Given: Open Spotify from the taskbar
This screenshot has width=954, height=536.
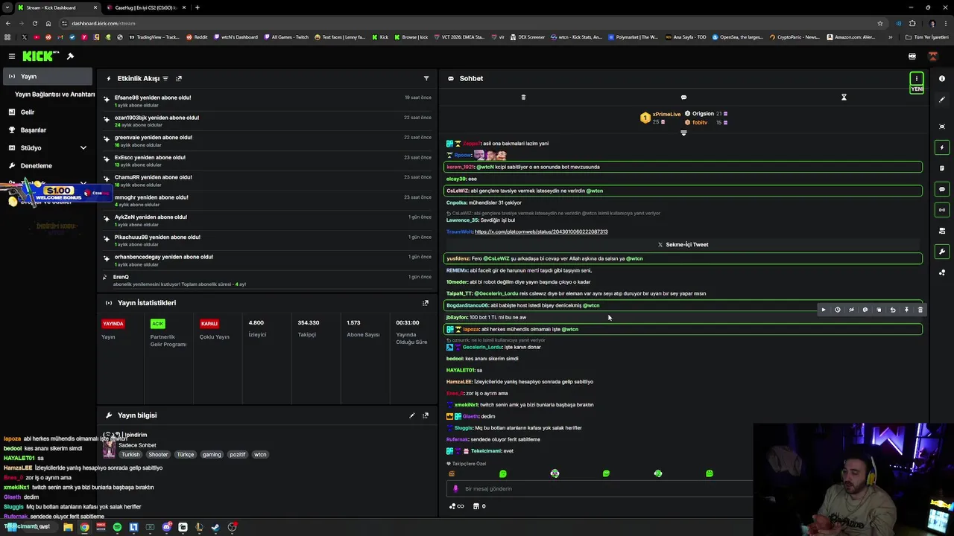Looking at the screenshot, I should pos(117,527).
